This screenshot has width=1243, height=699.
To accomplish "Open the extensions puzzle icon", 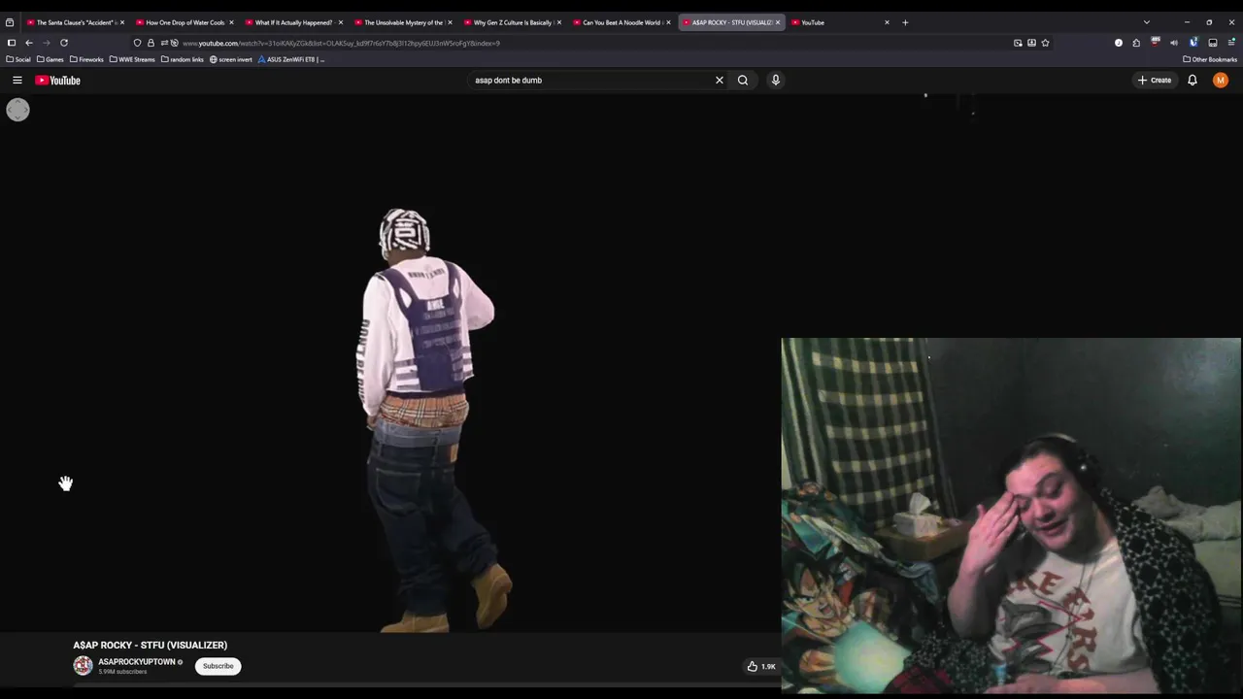I will click(1136, 43).
